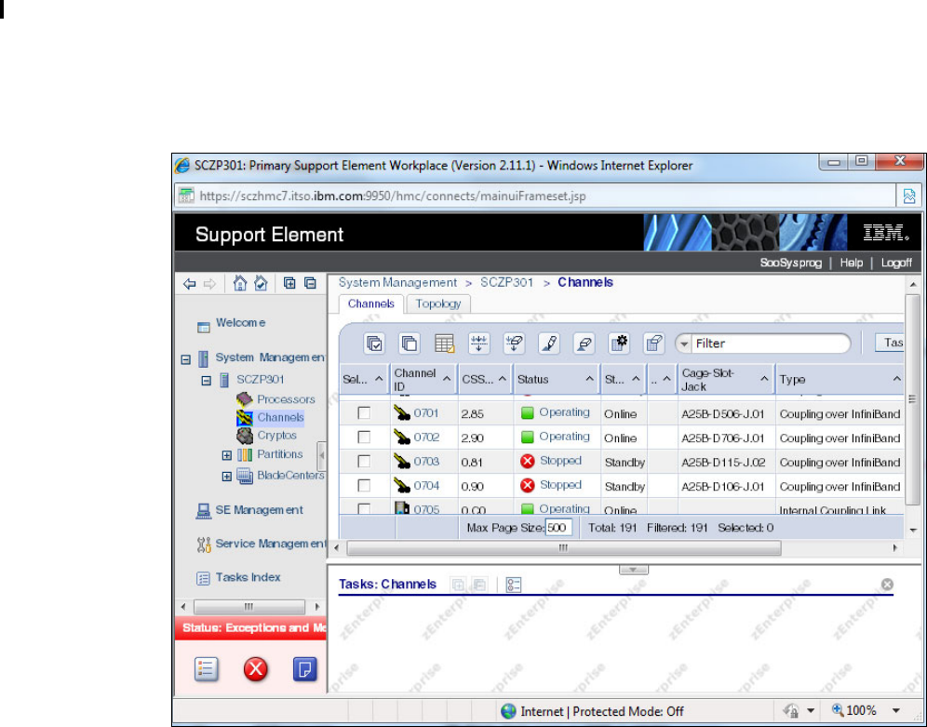927x727 pixels.
Task: Click the System Management breadcrumb link
Action: (397, 283)
